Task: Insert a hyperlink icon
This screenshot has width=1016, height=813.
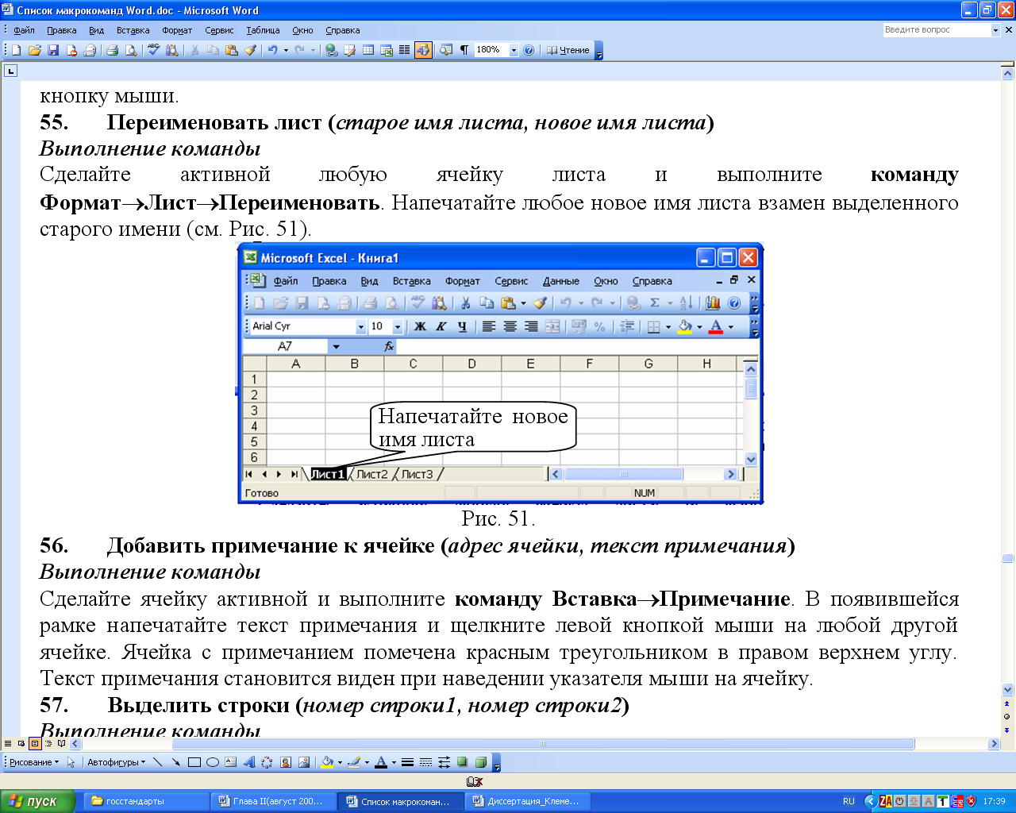Action: coord(331,50)
